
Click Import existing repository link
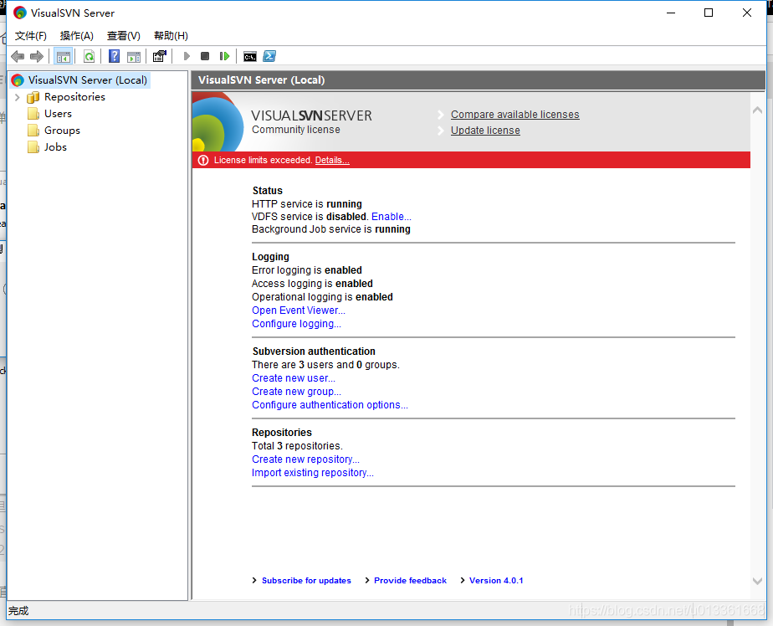click(x=313, y=473)
